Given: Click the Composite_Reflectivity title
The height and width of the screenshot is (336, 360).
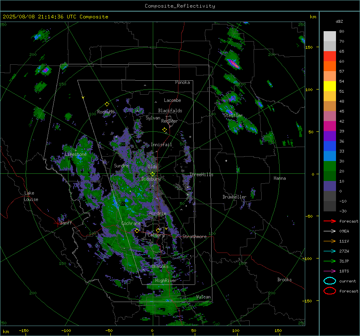Looking at the screenshot, I should [x=180, y=6].
